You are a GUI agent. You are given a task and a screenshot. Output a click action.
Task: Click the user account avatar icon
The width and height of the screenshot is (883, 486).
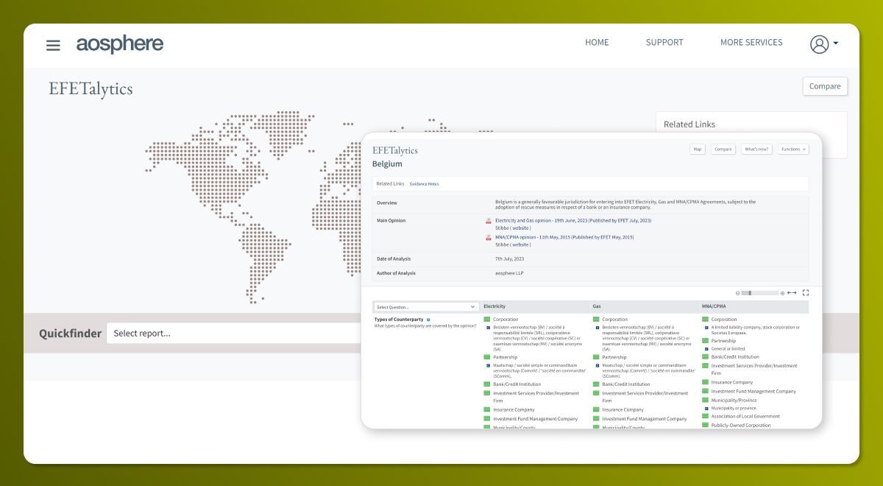click(x=819, y=44)
